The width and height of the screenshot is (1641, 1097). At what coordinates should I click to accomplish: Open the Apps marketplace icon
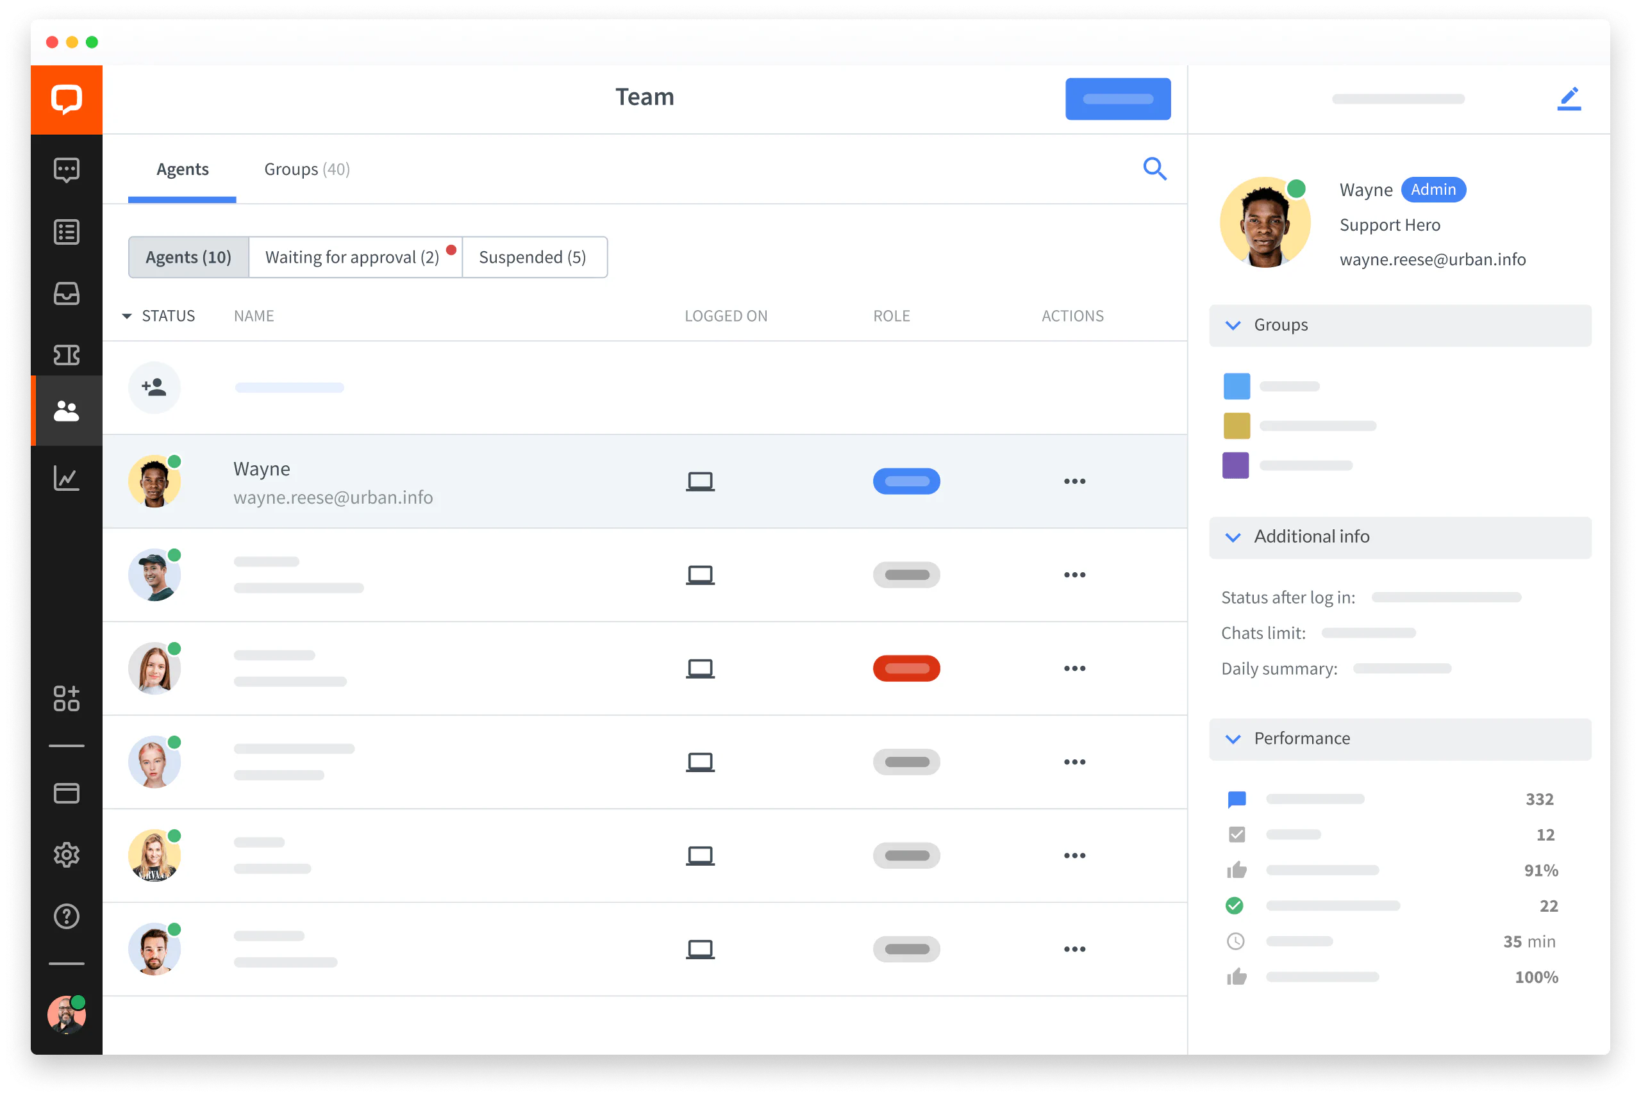67,698
